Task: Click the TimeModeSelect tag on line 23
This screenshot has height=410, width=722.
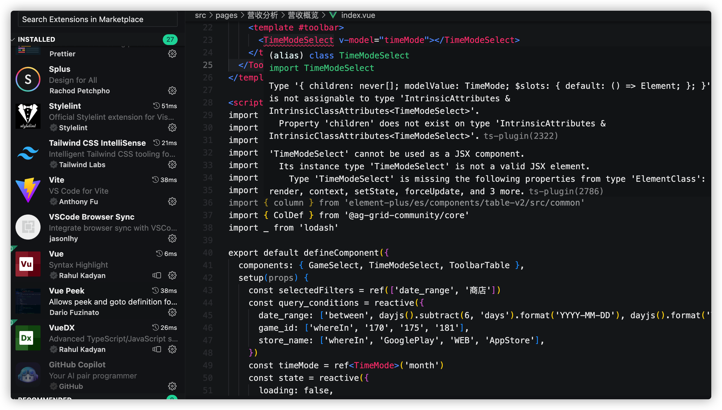Action: (x=298, y=40)
